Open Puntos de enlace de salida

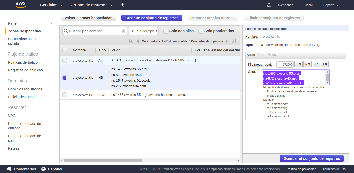(25, 138)
